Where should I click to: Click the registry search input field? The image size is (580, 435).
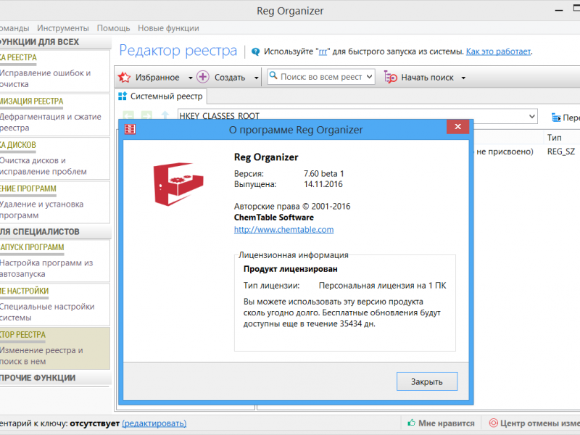click(x=320, y=77)
